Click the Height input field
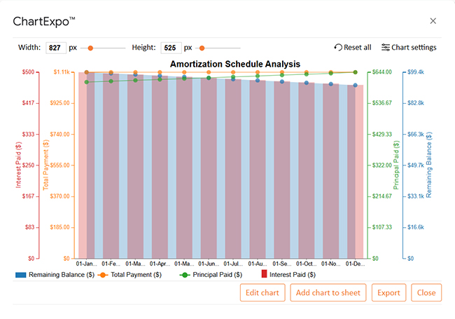Viewport: 455px width, 319px height. point(171,48)
